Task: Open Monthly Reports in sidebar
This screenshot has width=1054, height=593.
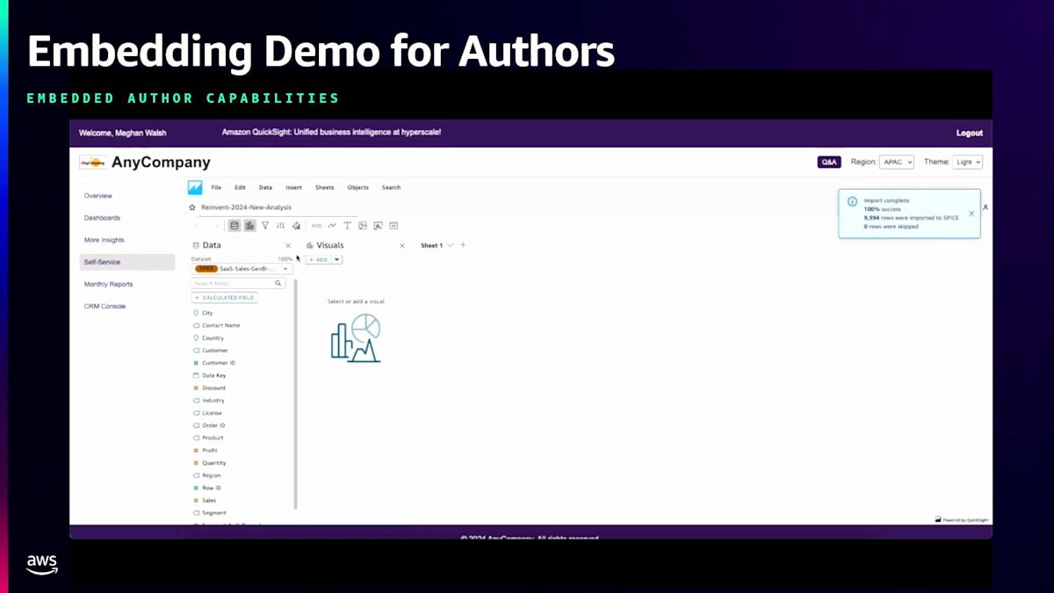Action: [x=108, y=284]
